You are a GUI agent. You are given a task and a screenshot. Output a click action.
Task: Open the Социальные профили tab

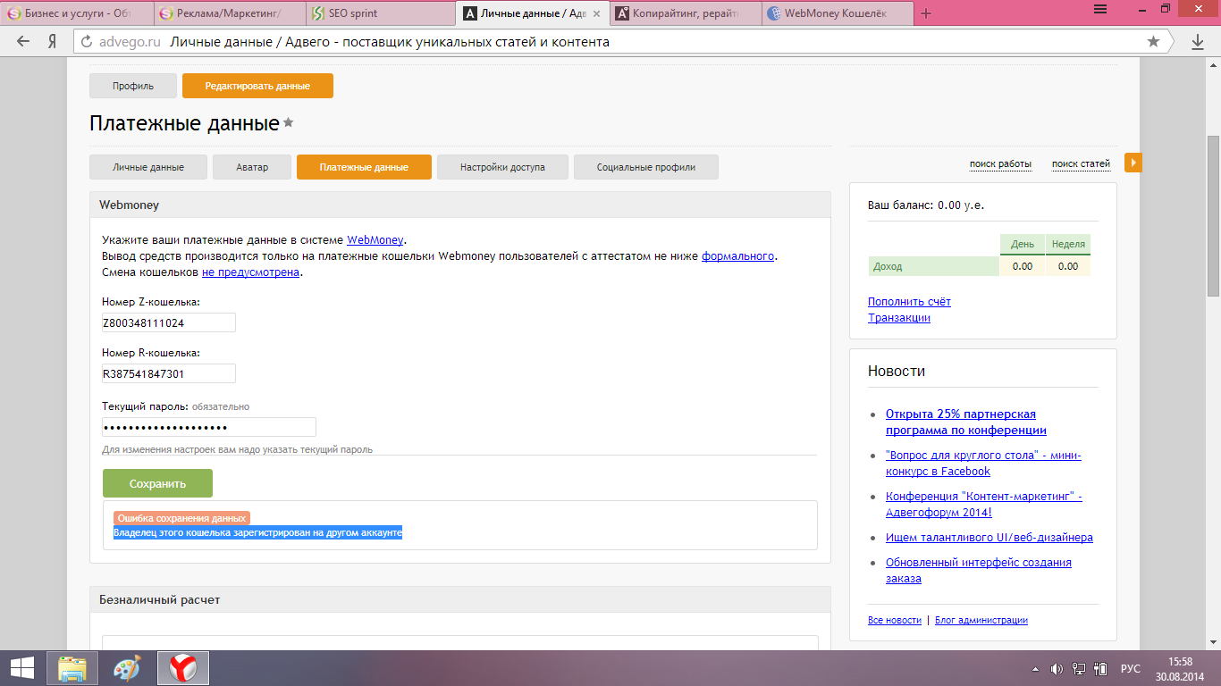click(646, 167)
